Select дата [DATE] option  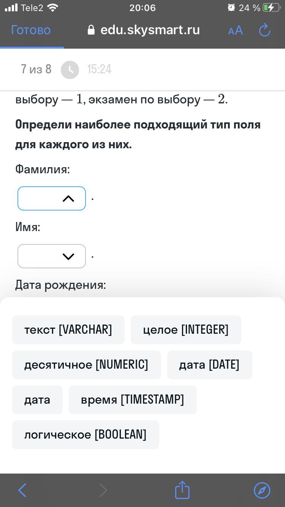point(209,365)
